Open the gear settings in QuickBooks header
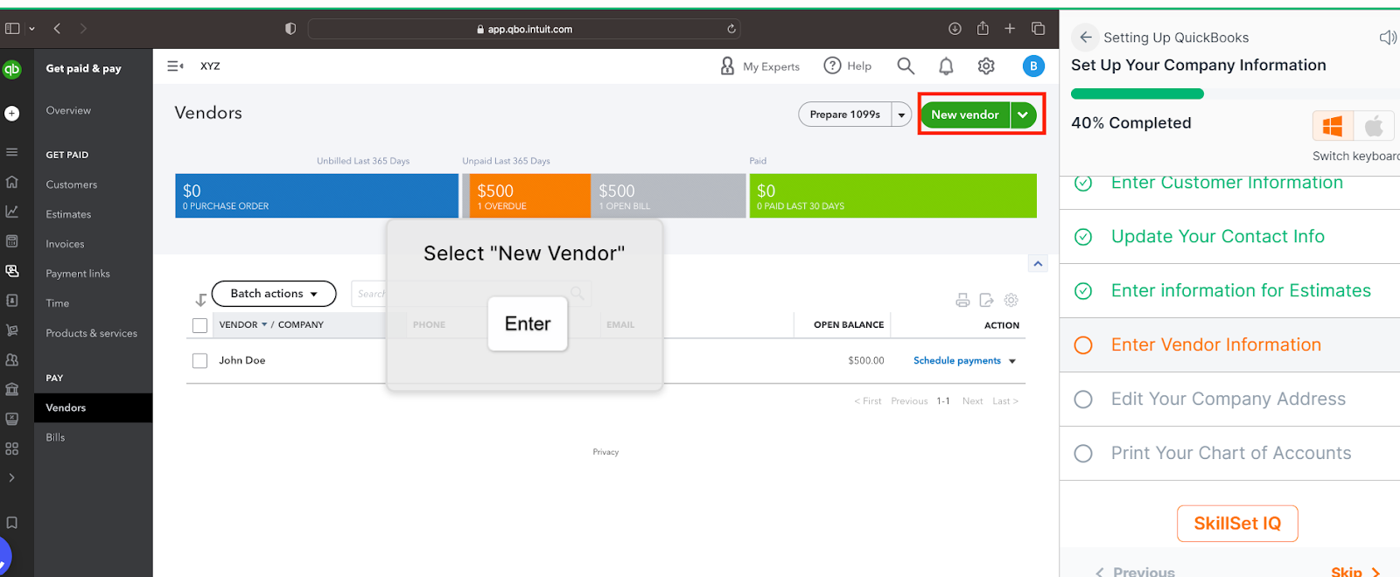The image size is (1400, 577). [986, 66]
